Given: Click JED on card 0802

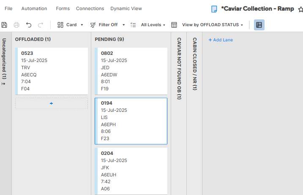Looking at the screenshot, I should pos(105,68).
